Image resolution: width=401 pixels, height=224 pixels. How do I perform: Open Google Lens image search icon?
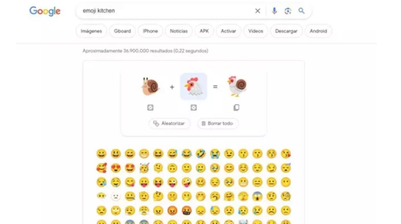288,11
